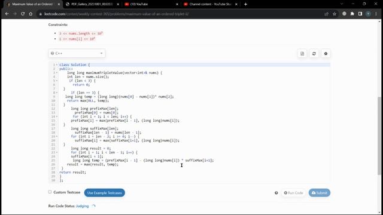This screenshot has height=215, width=383.
Task: Click code line result = max(result, temp);
Action: (x=93, y=164)
